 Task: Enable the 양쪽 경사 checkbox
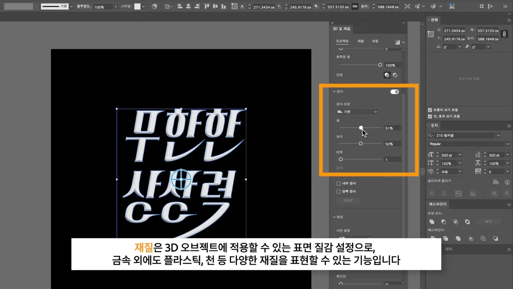pyautogui.click(x=339, y=191)
